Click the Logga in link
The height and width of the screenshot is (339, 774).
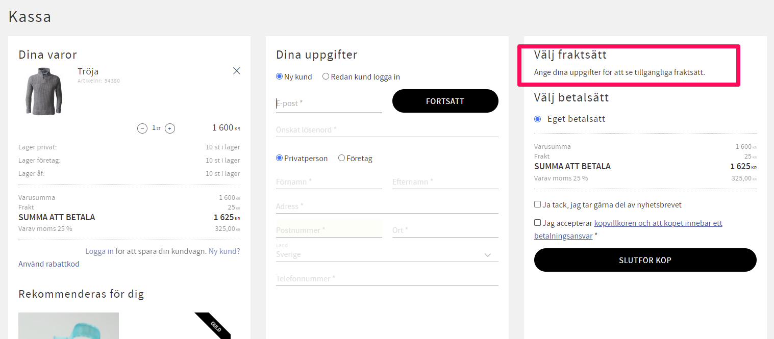pos(99,251)
